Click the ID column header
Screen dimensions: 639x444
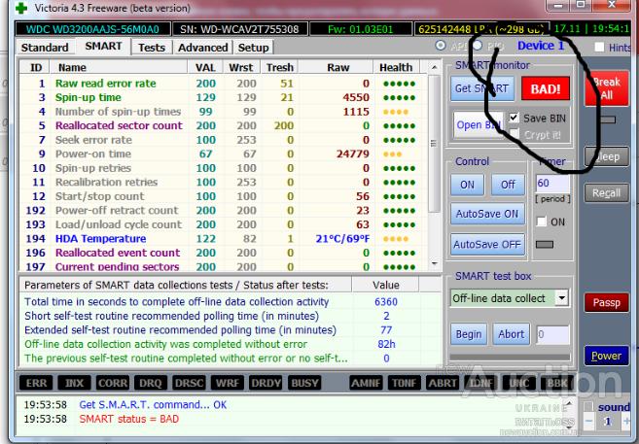pos(36,67)
